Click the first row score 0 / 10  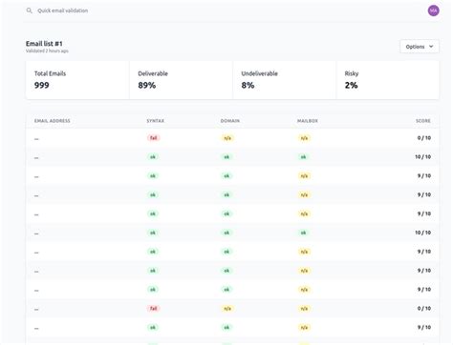[x=424, y=138]
